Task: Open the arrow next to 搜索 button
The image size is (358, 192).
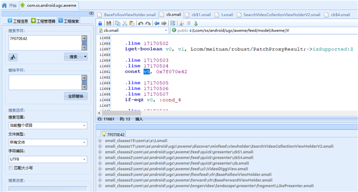Action: pyautogui.click(x=85, y=57)
